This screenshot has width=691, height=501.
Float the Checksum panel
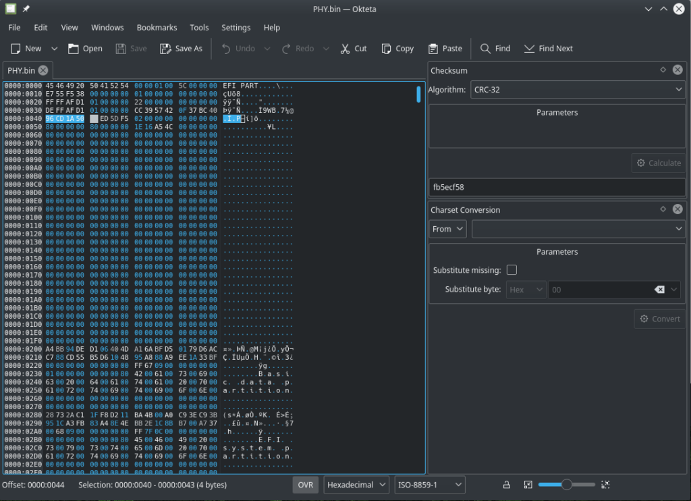(x=663, y=70)
